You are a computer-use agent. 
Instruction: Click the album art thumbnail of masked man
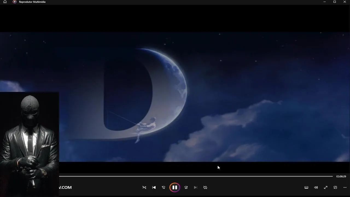coord(29,144)
